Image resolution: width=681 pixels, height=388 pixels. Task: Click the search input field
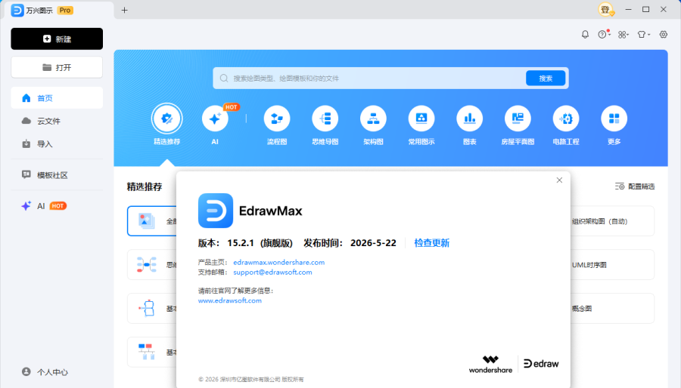click(x=369, y=79)
